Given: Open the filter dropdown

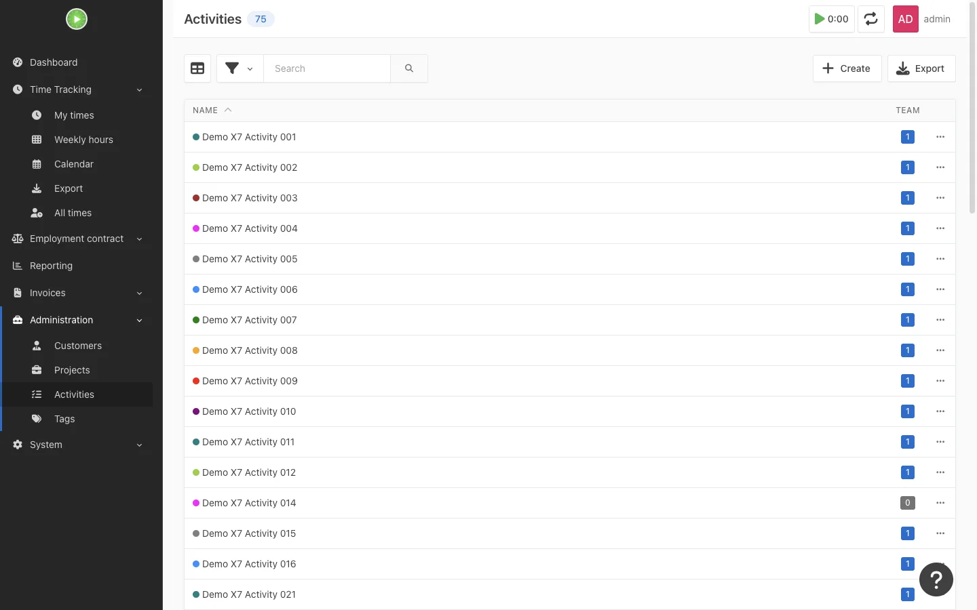Looking at the screenshot, I should click(x=240, y=68).
